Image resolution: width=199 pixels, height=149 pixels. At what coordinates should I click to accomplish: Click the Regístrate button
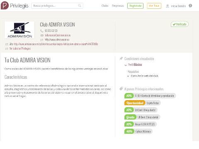click(x=135, y=6)
